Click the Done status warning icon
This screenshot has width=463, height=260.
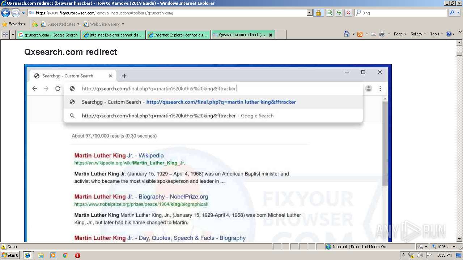(x=4, y=247)
